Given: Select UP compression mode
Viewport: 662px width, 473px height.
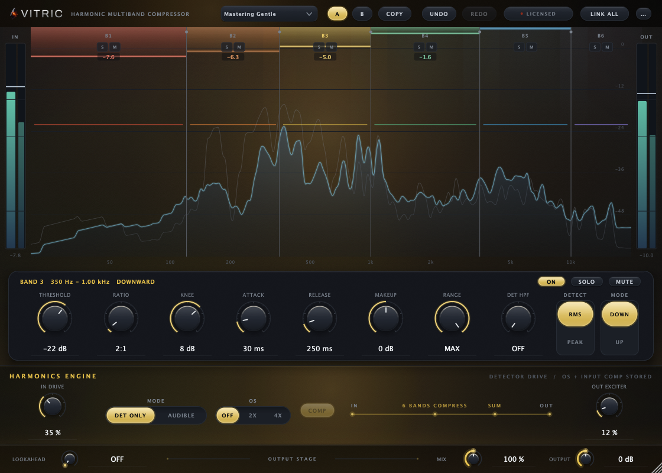Looking at the screenshot, I should (619, 342).
